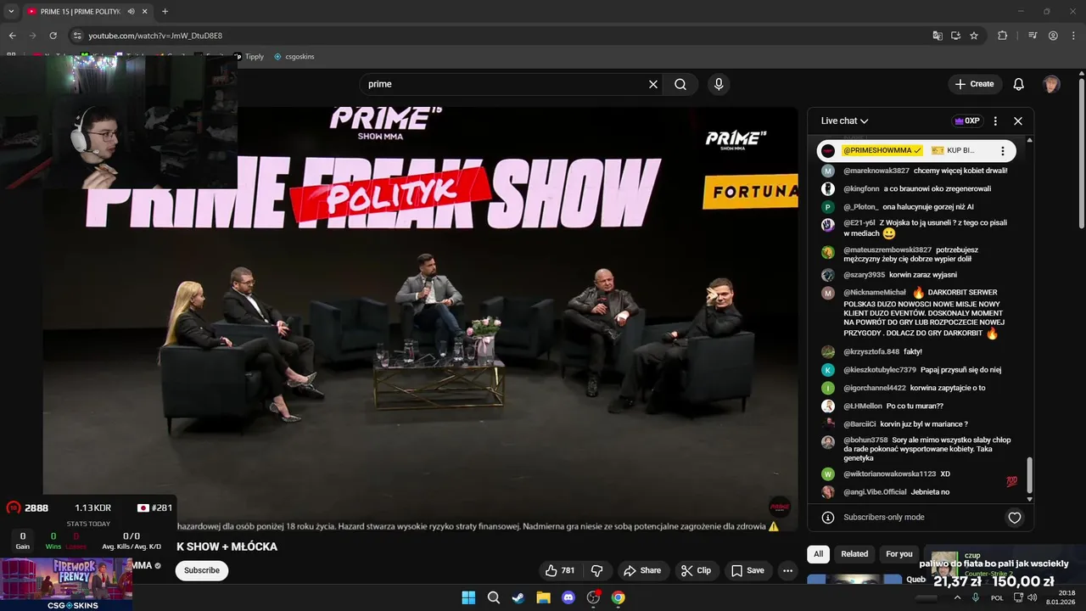The image size is (1086, 611).
Task: Open media controls icon in Chrome toolbar
Action: (x=1033, y=36)
